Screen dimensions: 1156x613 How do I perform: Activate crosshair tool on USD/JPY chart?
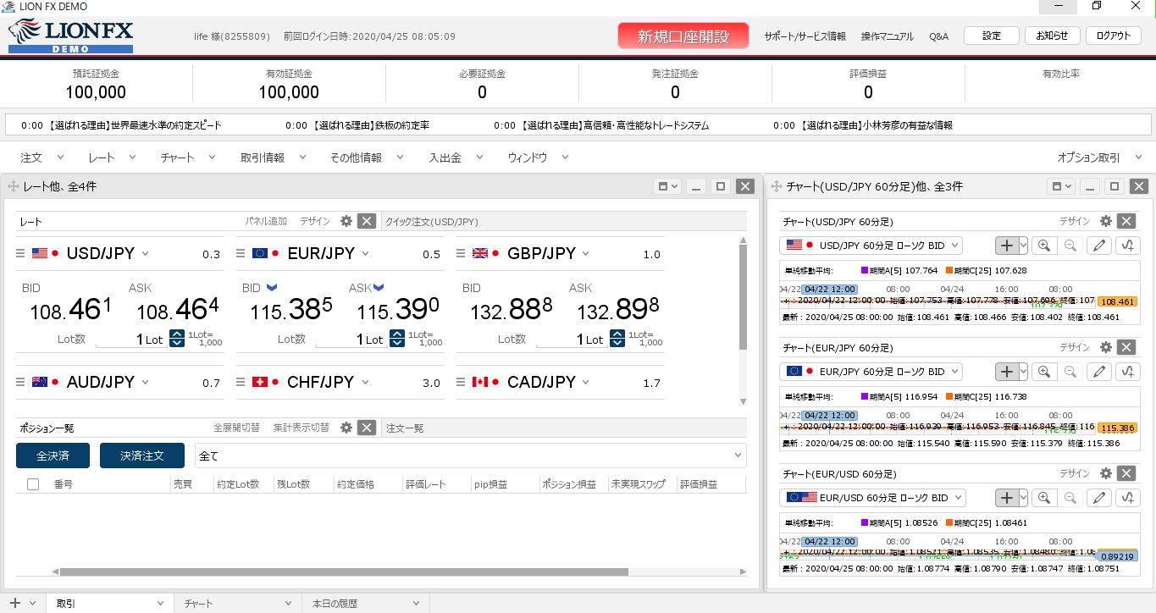[1006, 246]
